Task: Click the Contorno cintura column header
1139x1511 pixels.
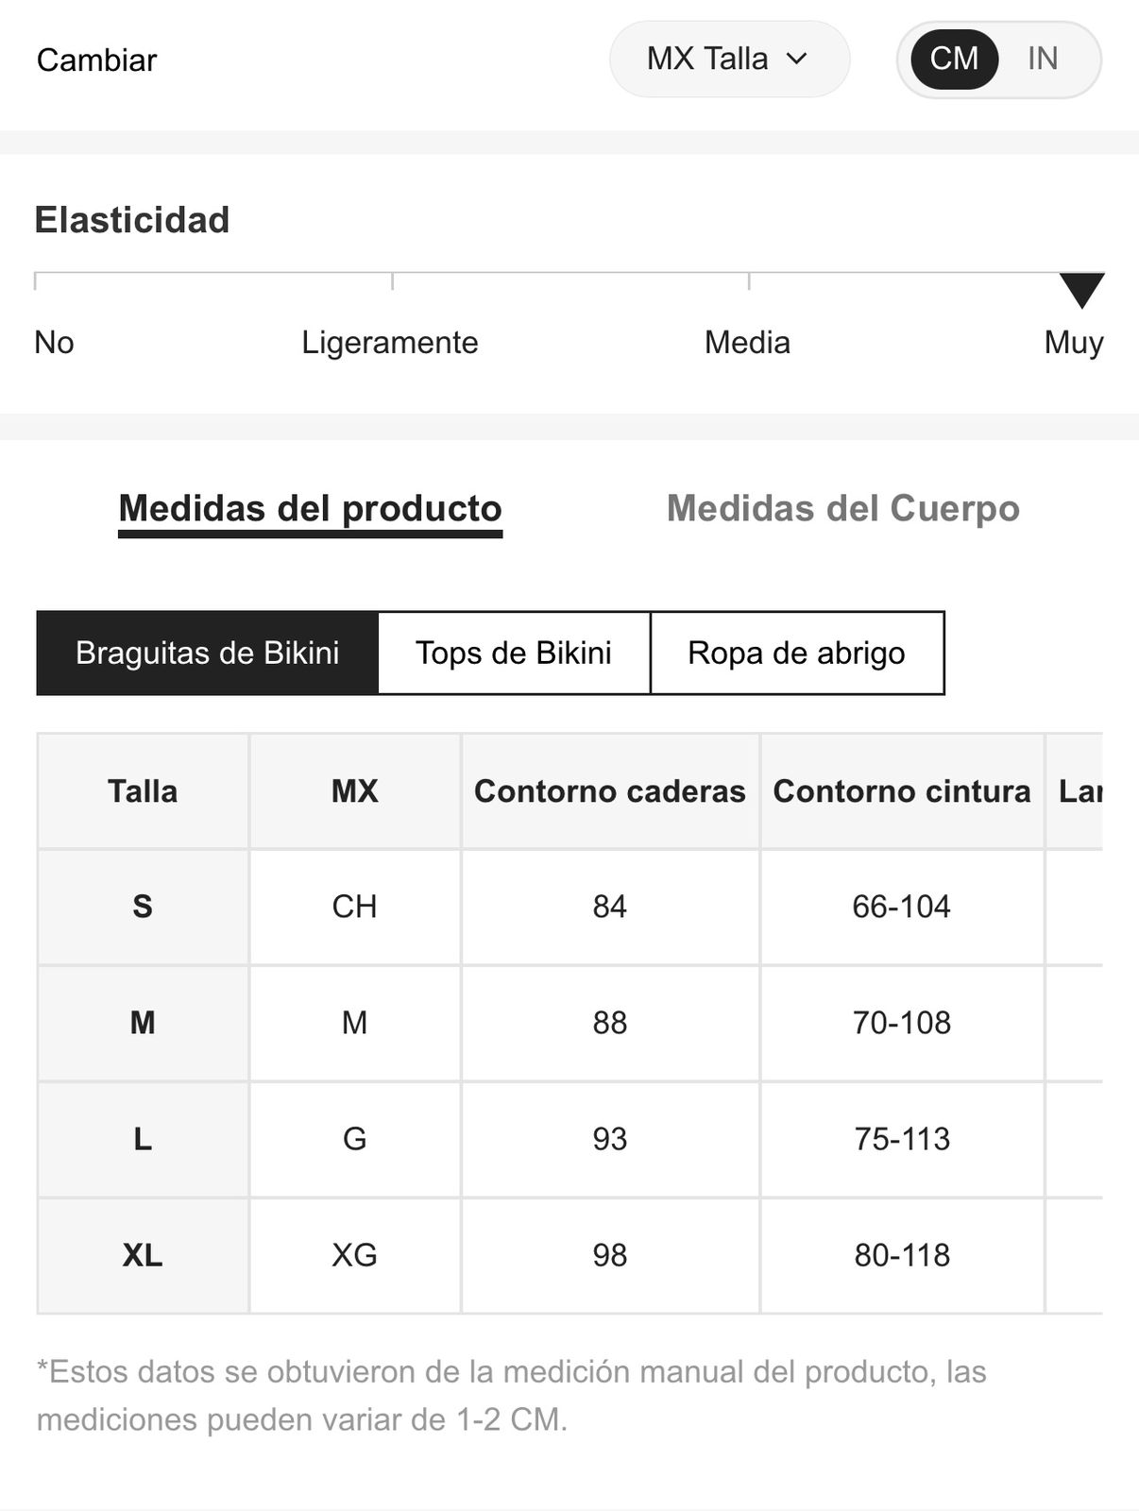Action: [901, 790]
